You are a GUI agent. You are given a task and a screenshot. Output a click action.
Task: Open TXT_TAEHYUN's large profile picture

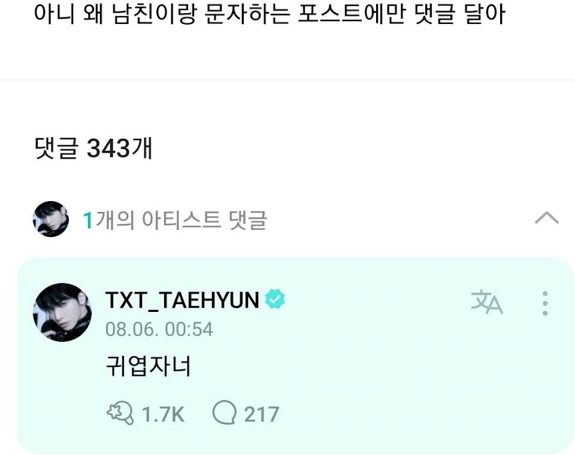(62, 312)
